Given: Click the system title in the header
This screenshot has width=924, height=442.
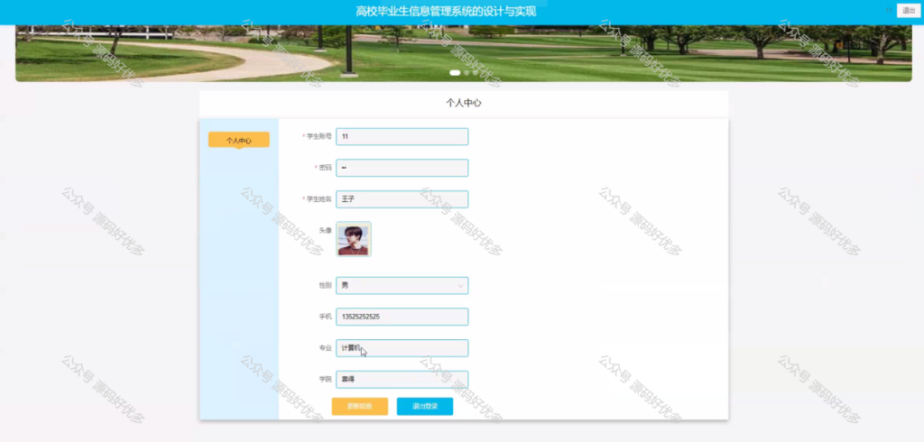Looking at the screenshot, I should tap(446, 12).
